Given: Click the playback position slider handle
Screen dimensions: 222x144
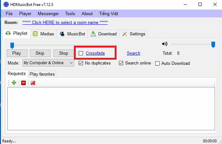Looking at the screenshot, I should coord(12,46).
